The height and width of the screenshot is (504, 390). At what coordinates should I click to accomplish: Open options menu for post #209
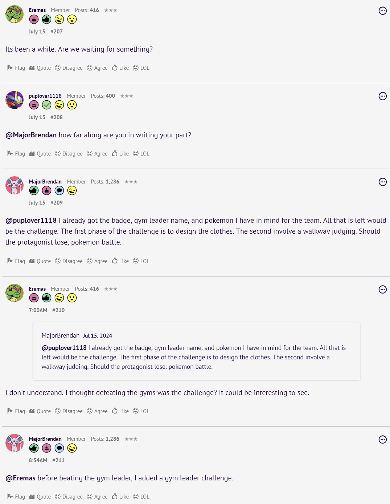(x=382, y=182)
